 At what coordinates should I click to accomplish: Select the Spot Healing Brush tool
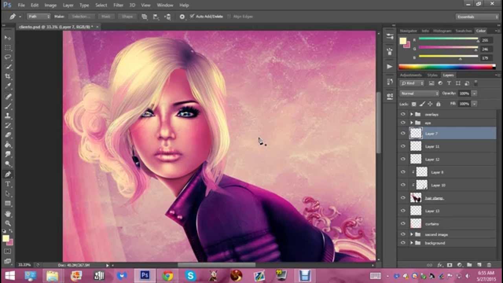click(x=7, y=97)
